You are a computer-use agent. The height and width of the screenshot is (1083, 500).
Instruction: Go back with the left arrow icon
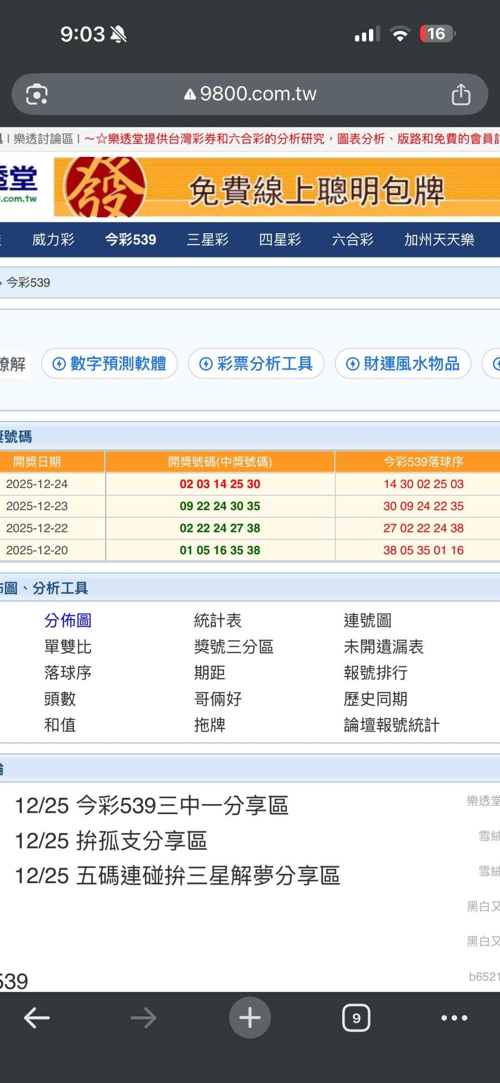pos(37,1018)
